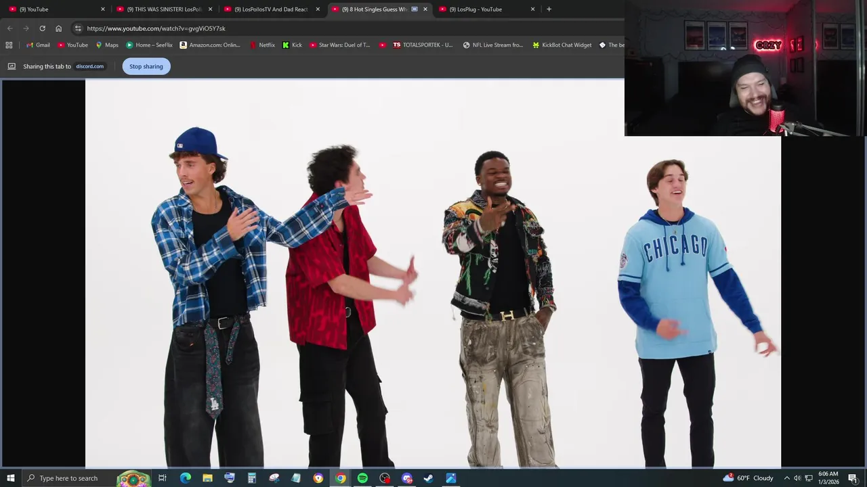Screen dimensions: 867x487
Task: Click the screen-share icon beside 'Sharing this tab to'
Action: click(x=12, y=66)
